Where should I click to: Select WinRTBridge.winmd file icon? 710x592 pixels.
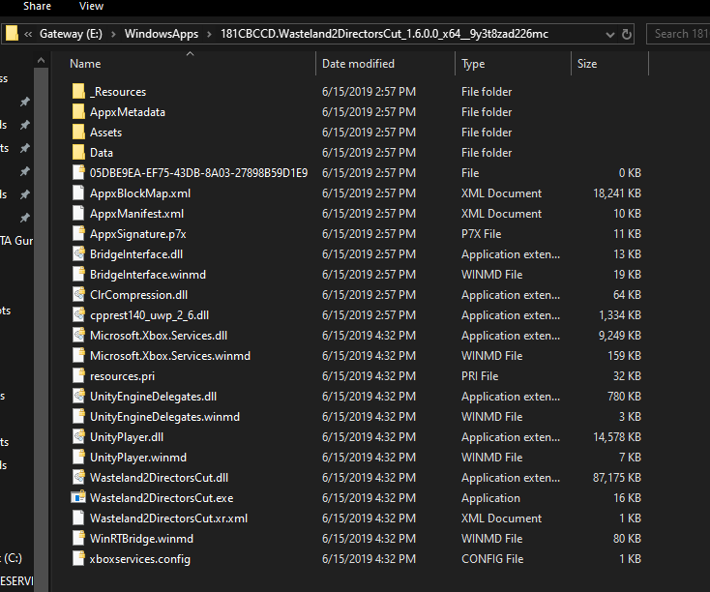pyautogui.click(x=78, y=539)
